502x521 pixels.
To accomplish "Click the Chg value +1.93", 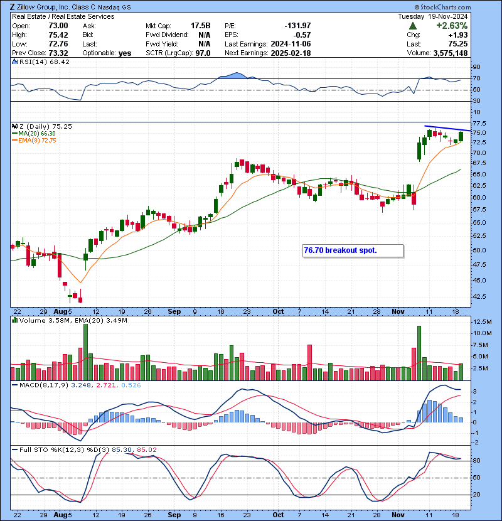I will 458,35.
